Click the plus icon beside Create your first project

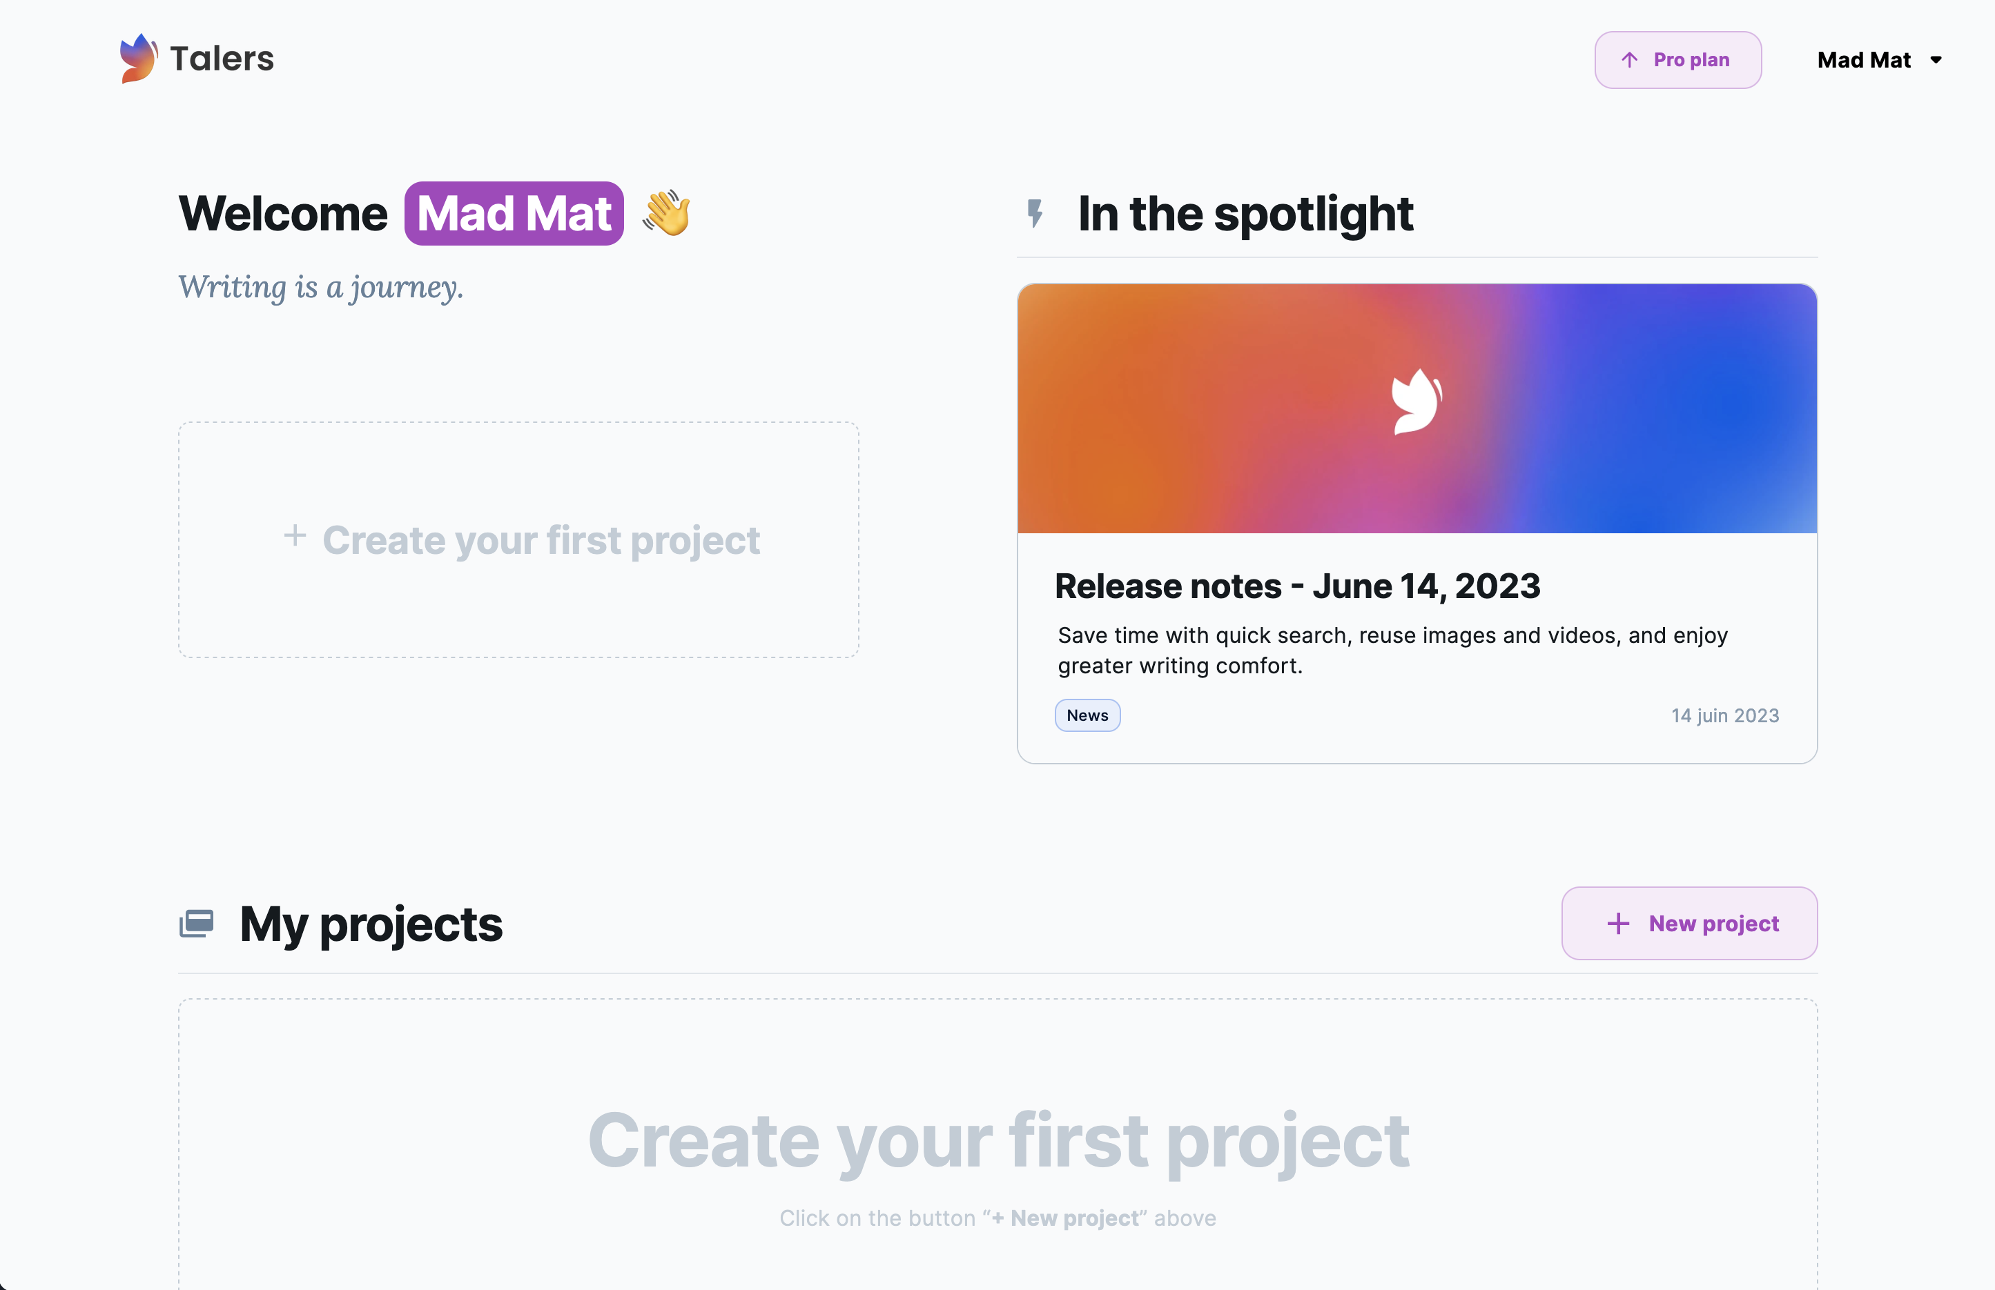[x=294, y=535]
